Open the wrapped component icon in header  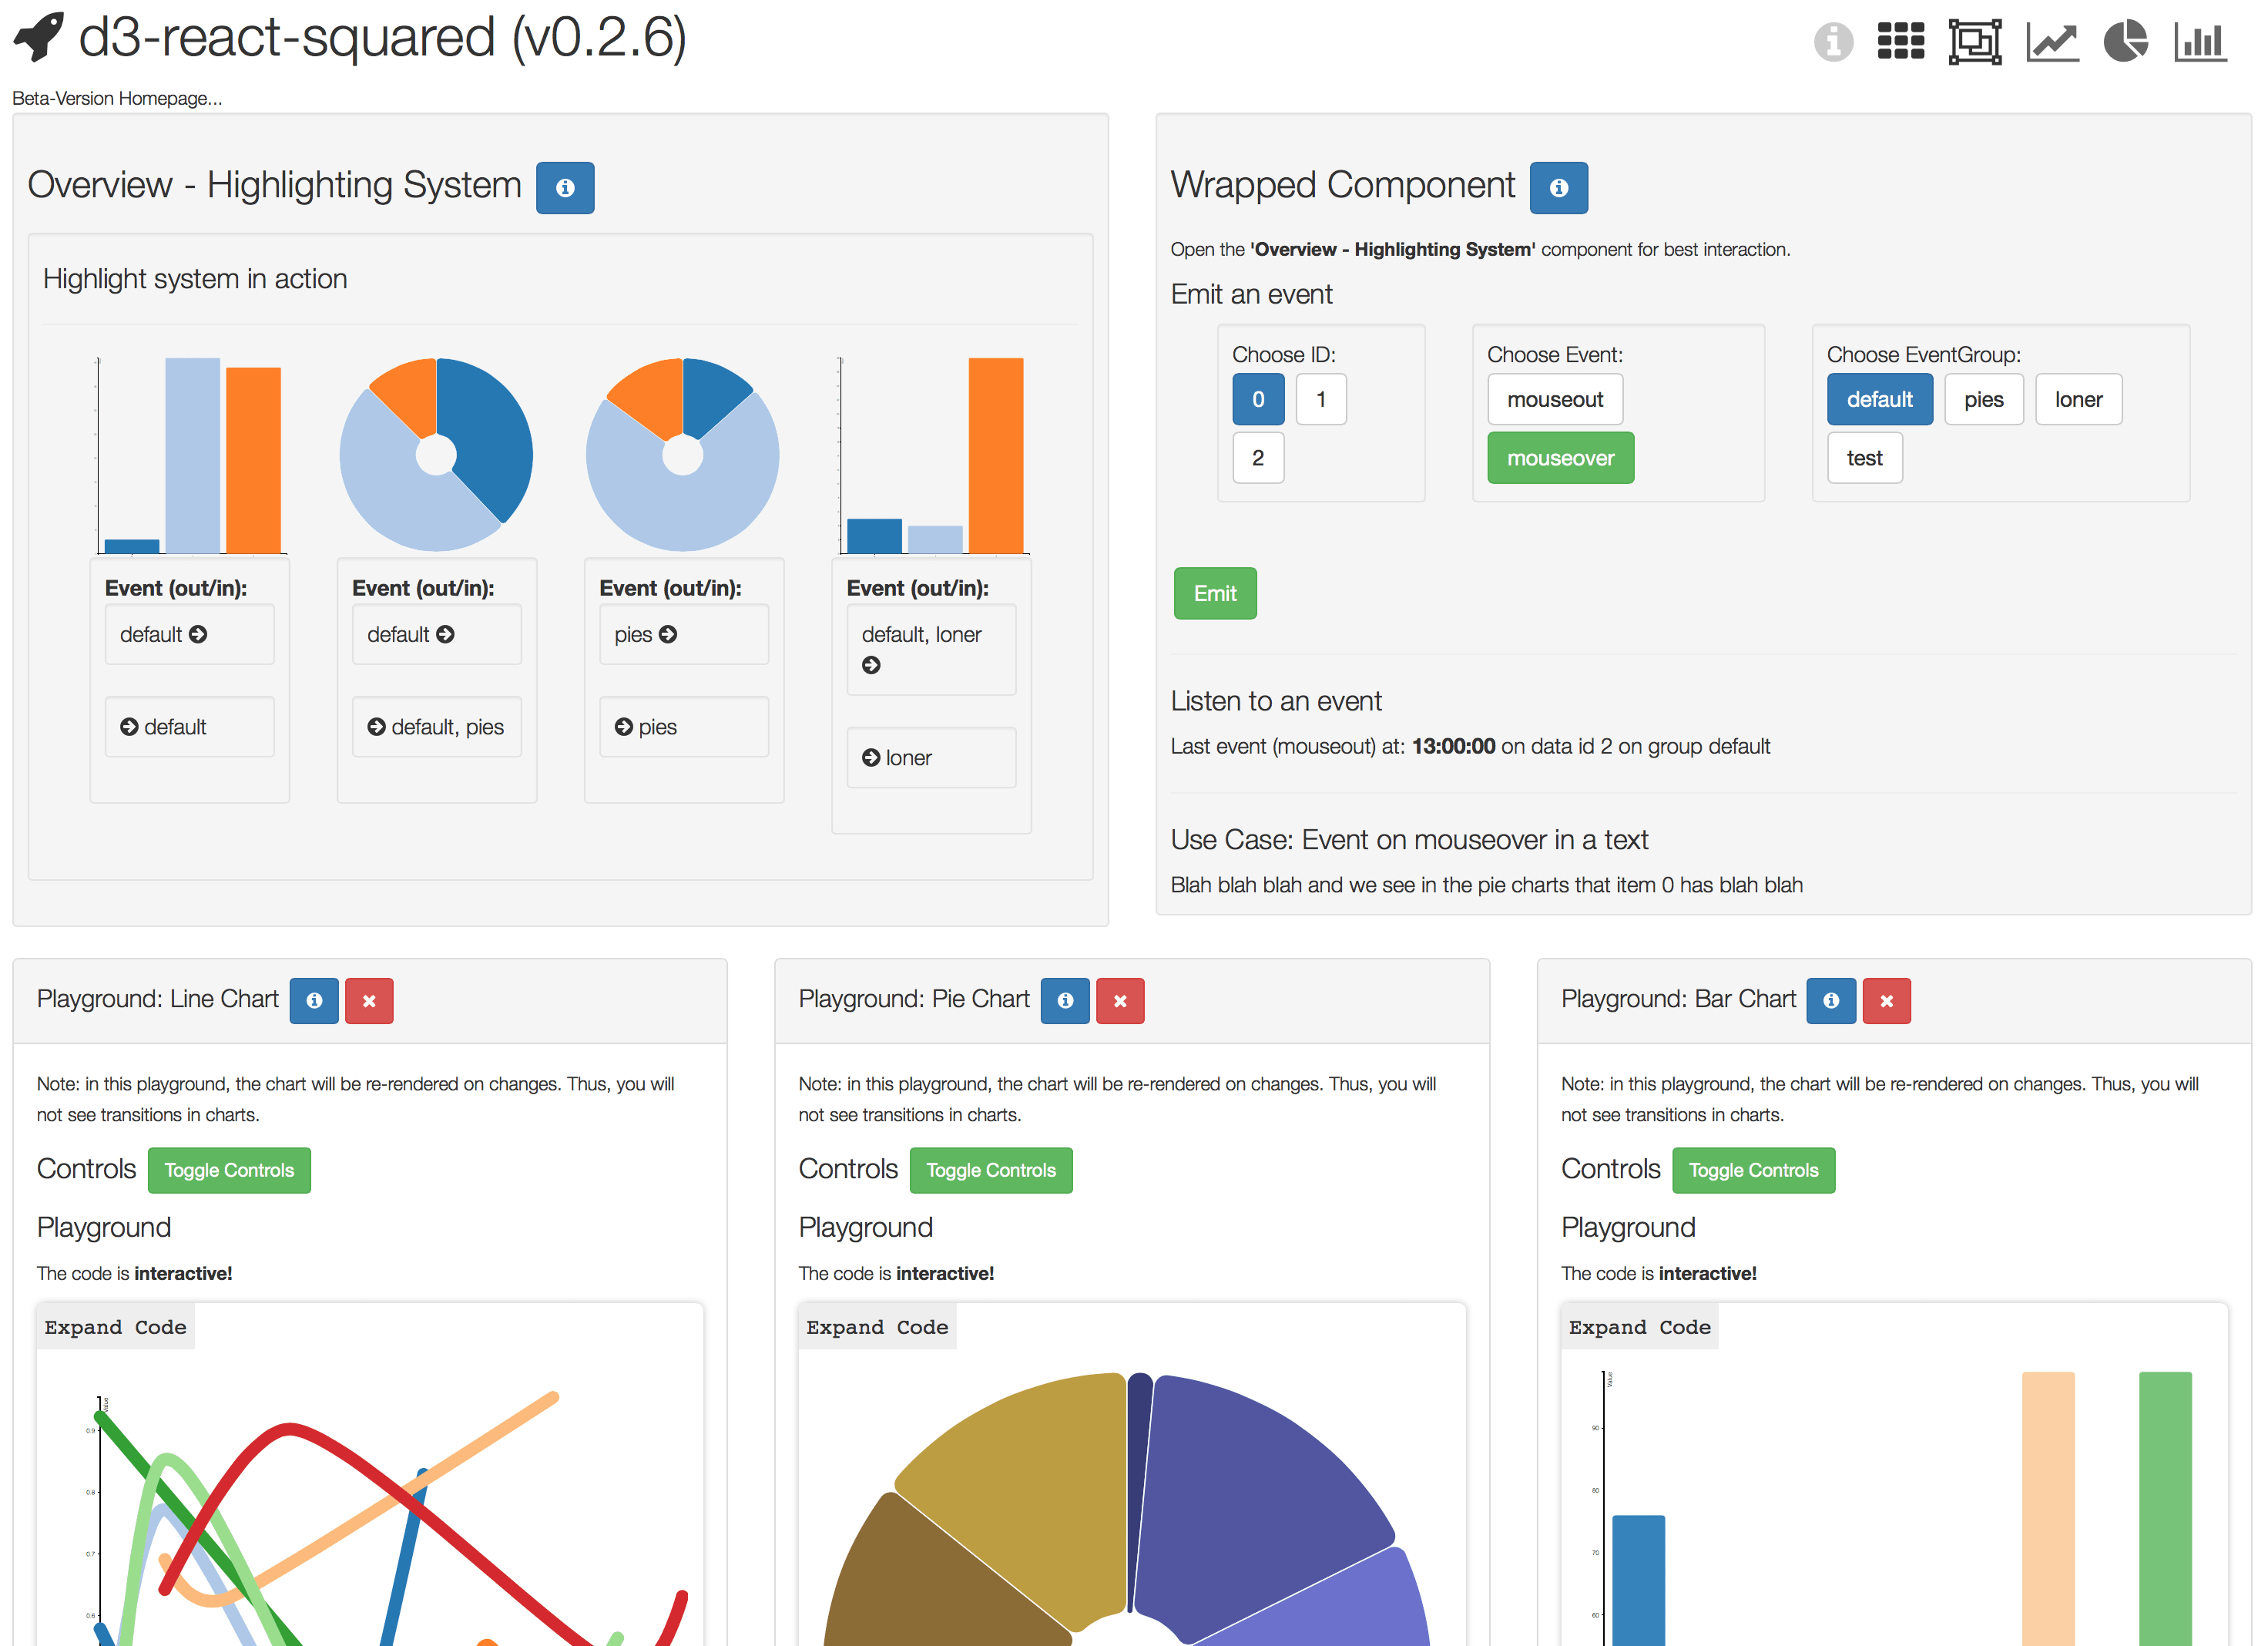click(1975, 42)
